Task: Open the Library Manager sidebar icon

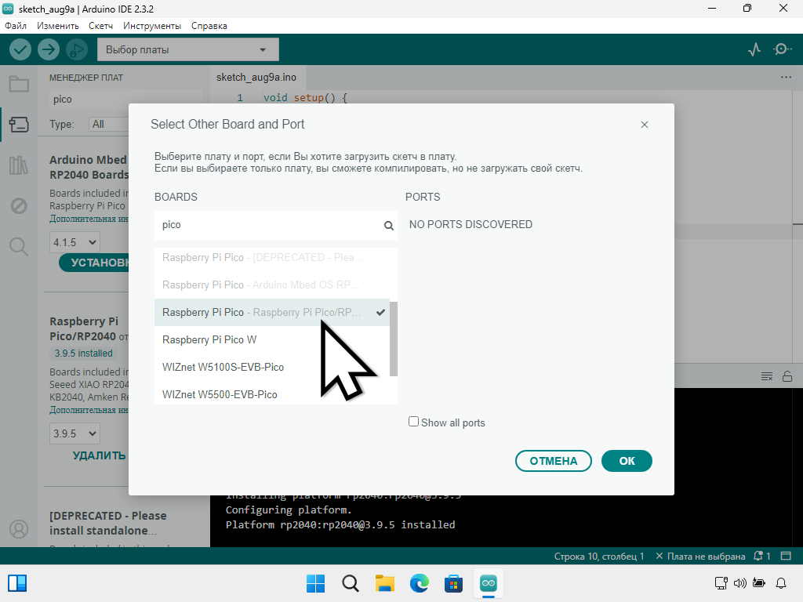Action: (x=19, y=165)
